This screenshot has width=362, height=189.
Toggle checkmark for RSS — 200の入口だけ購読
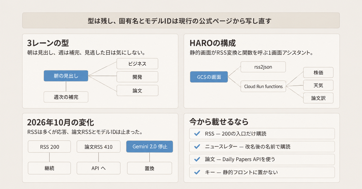pyautogui.click(x=197, y=134)
